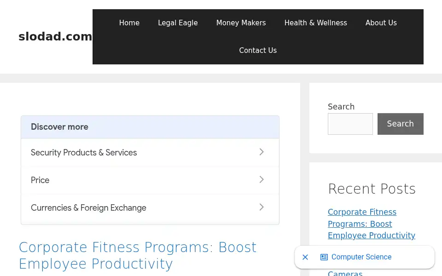Click the Search button
This screenshot has width=442, height=276.
click(x=400, y=124)
